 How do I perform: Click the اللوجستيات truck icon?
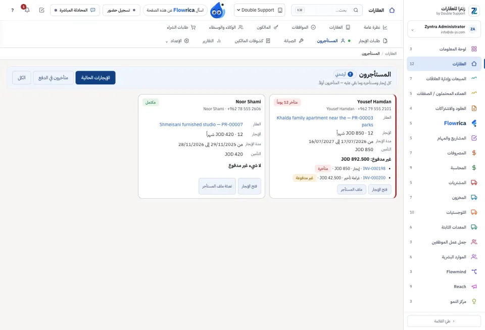pos(474,212)
